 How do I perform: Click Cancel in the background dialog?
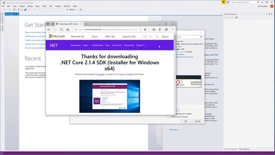tap(197, 121)
